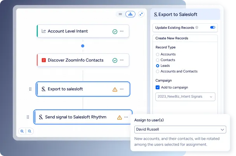The image size is (236, 156).
Task: Click the Salesloft logo on Send signal step
Action: click(41, 117)
